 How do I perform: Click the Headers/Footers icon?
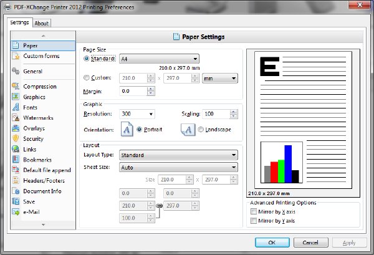click(16, 180)
